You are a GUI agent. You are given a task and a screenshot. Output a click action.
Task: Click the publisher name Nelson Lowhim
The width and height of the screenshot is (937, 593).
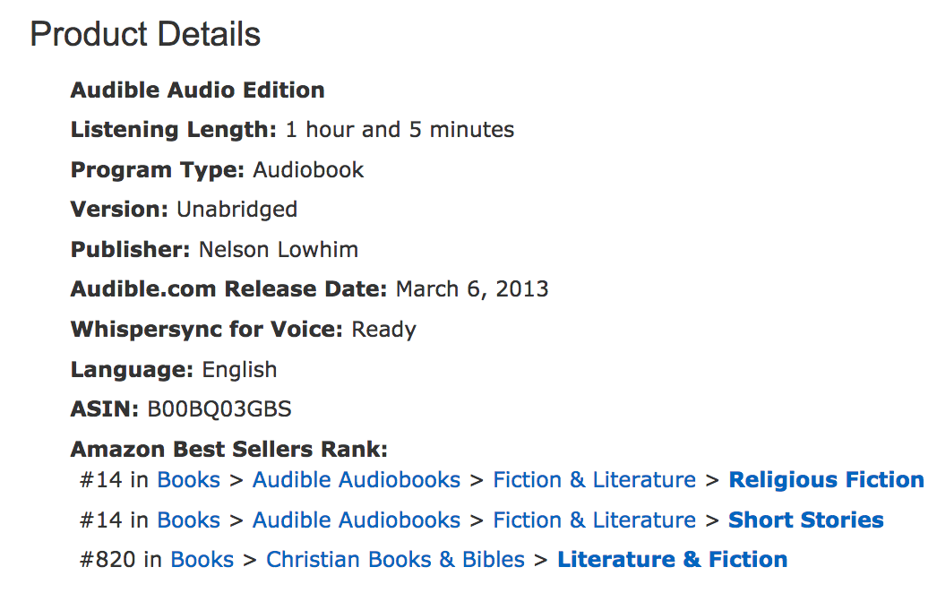click(x=277, y=250)
